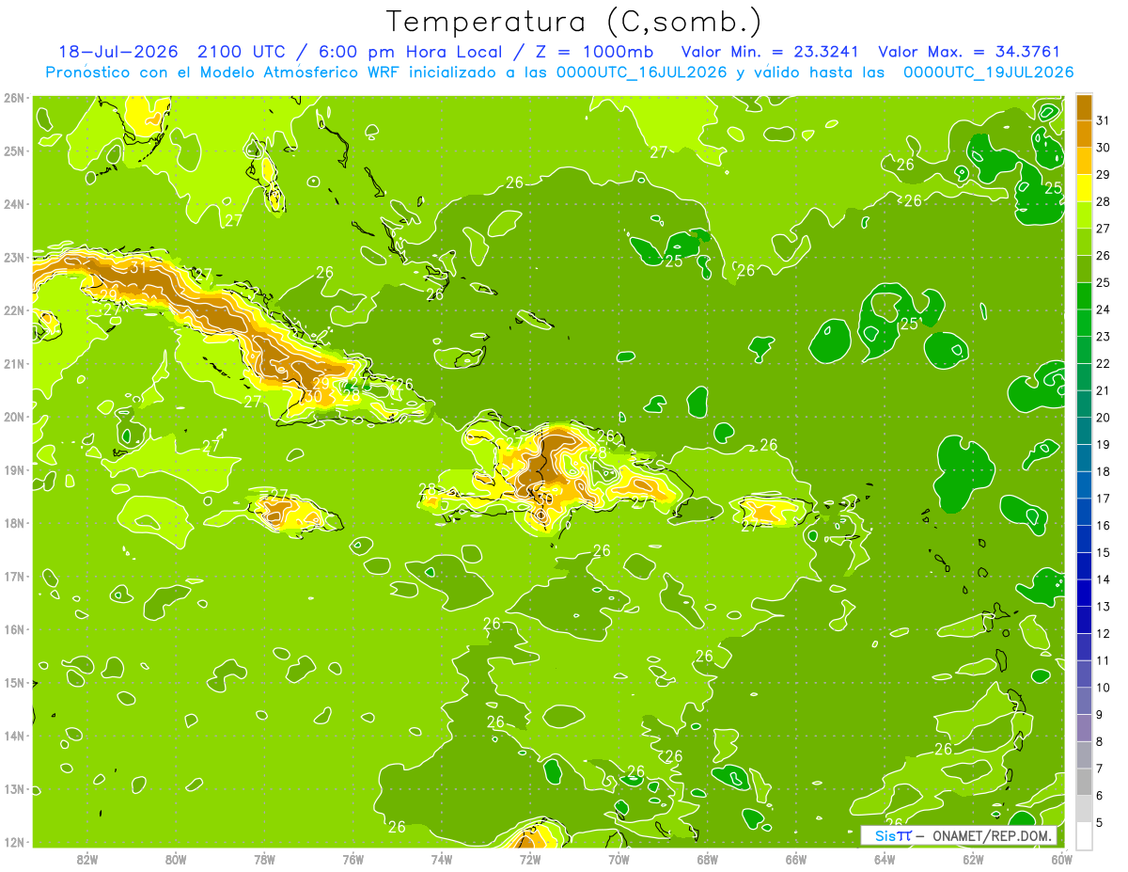This screenshot has height=872, width=1128.
Task: Click the "Sis" logo text beside ONAMET
Action: point(885,836)
